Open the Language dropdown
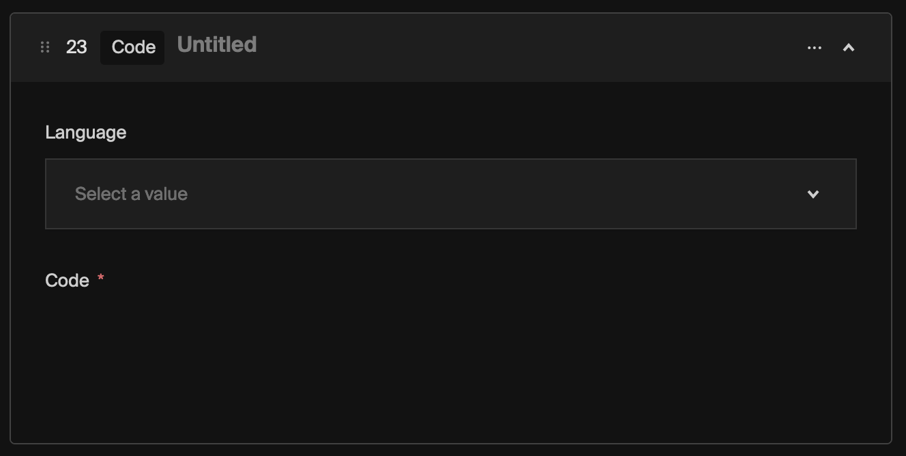 (450, 194)
